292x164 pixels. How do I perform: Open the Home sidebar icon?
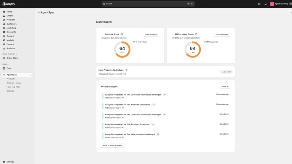(x=4, y=12)
